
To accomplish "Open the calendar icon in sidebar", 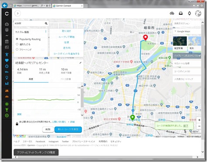I will click(7, 42).
